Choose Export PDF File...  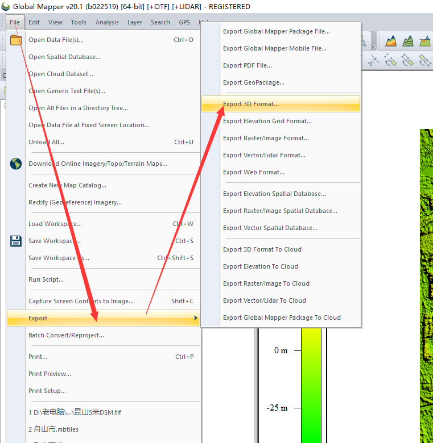281,65
